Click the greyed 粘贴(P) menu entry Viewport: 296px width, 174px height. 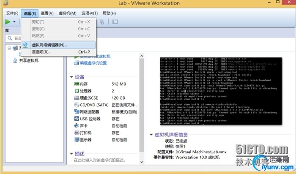58,36
